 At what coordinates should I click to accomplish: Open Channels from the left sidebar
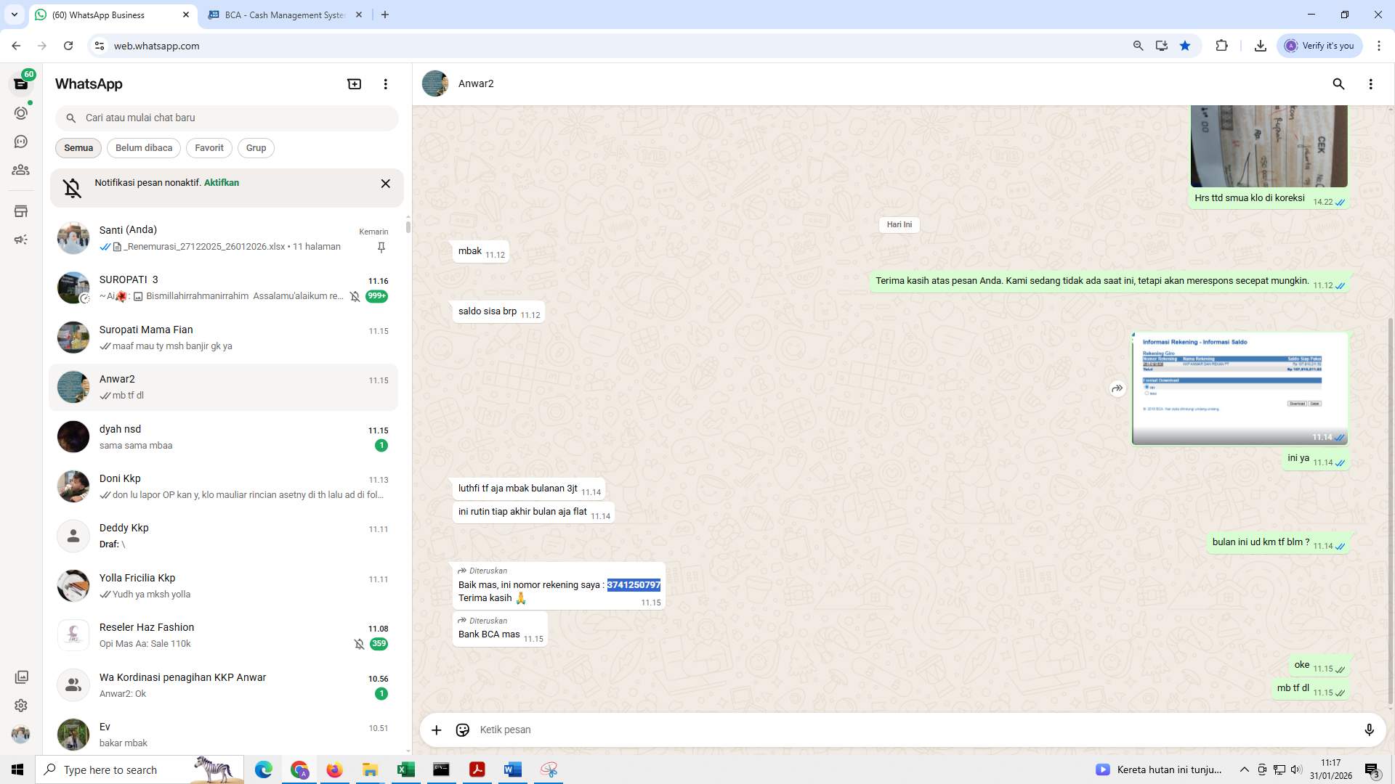point(21,141)
